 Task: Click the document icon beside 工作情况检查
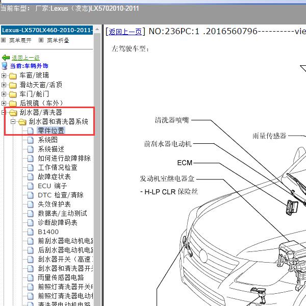click(31, 167)
